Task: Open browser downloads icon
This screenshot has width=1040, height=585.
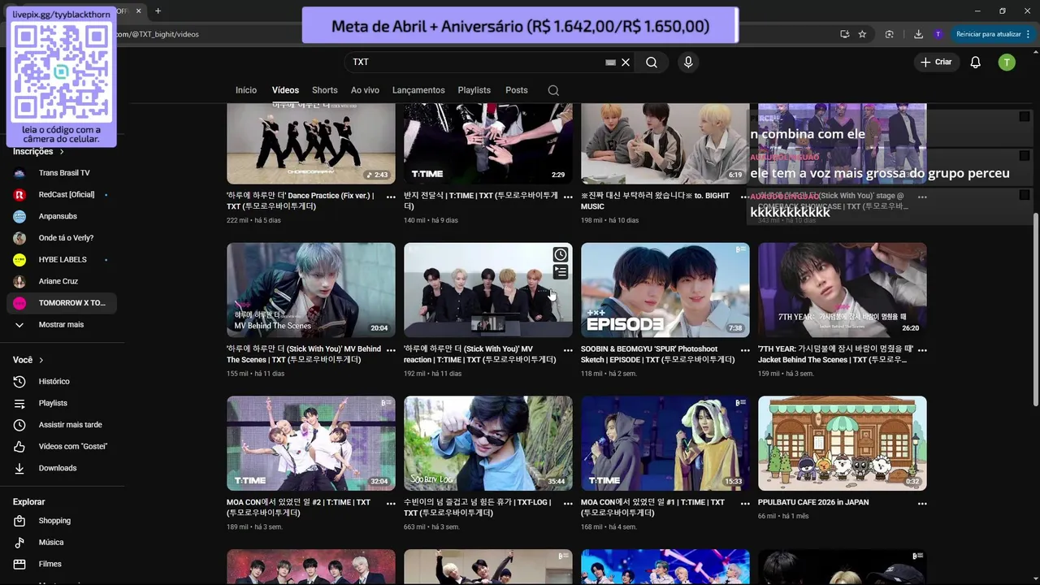Action: [918, 34]
